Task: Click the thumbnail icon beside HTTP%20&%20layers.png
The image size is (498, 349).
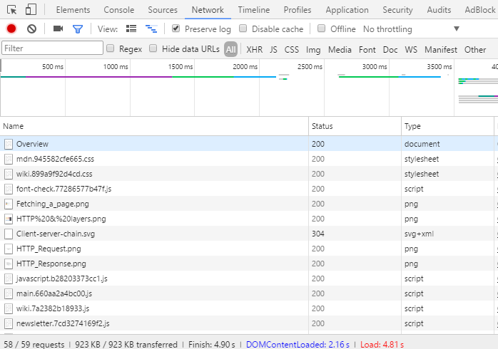Action: (9, 219)
